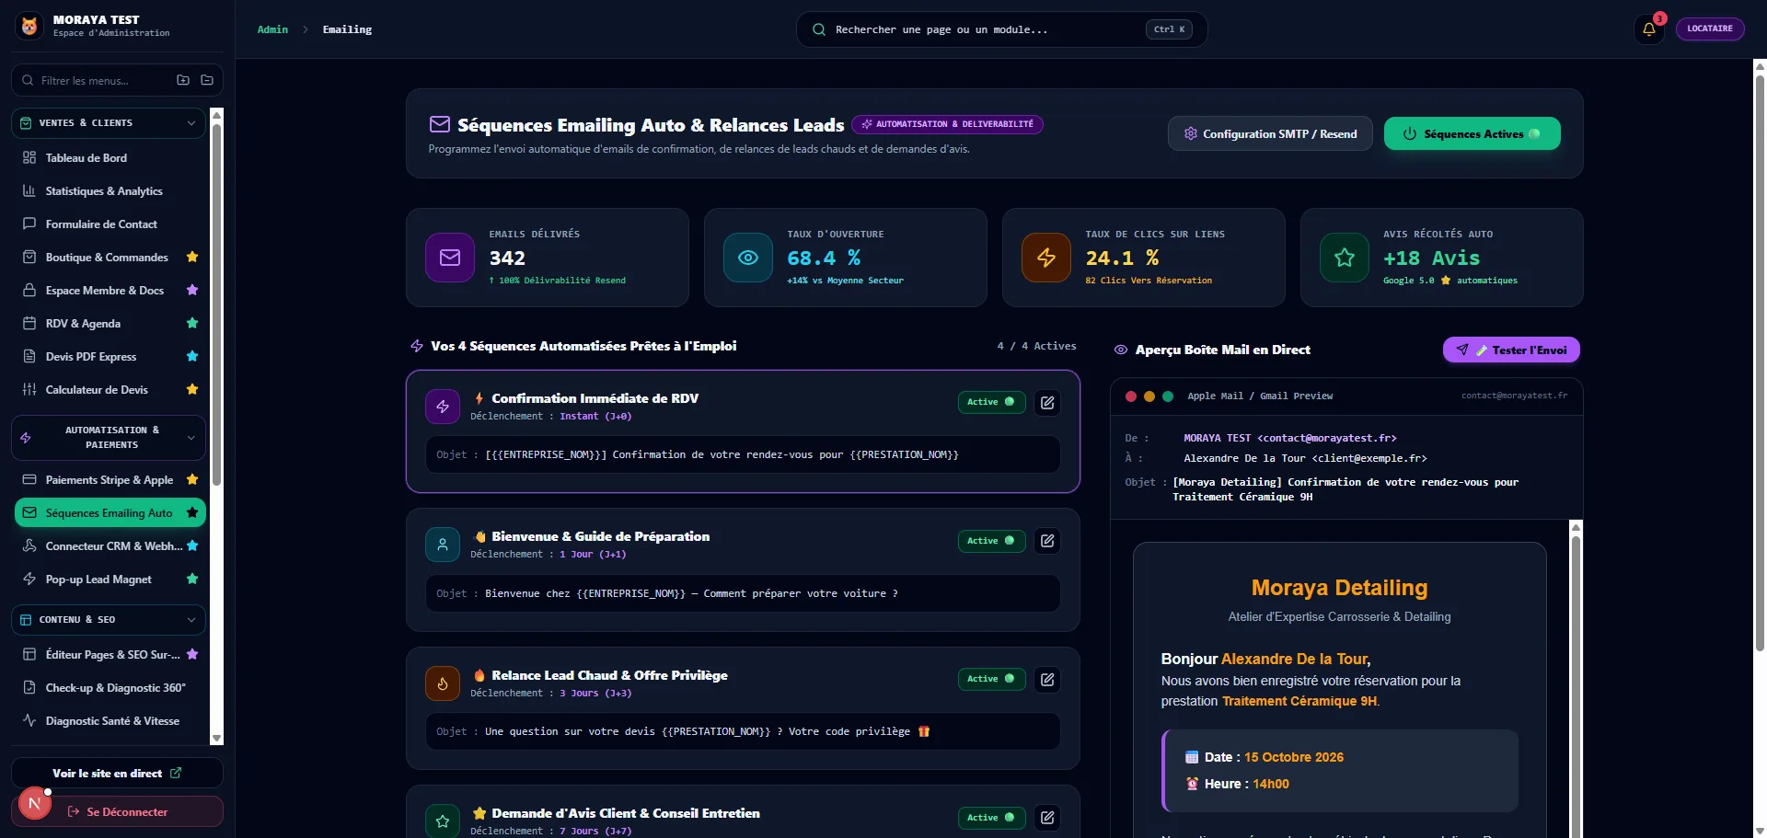1767x838 pixels.
Task: Click the envelope icon in Emails Délivrés card
Action: [x=450, y=258]
